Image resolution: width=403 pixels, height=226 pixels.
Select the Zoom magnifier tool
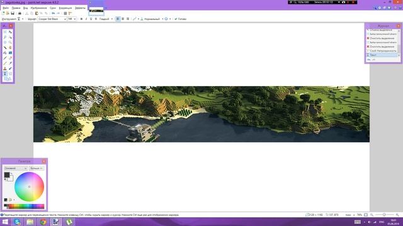coord(10,42)
